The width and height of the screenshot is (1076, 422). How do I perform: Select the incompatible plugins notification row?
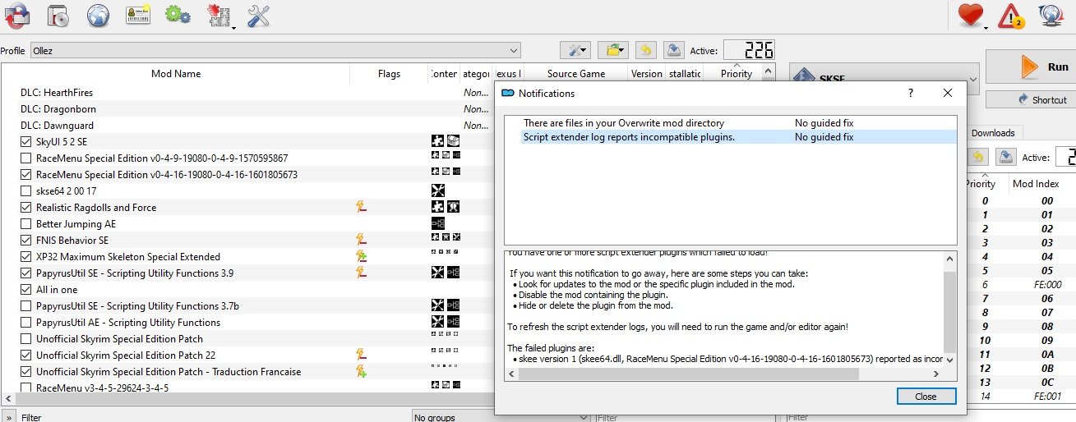pos(629,137)
